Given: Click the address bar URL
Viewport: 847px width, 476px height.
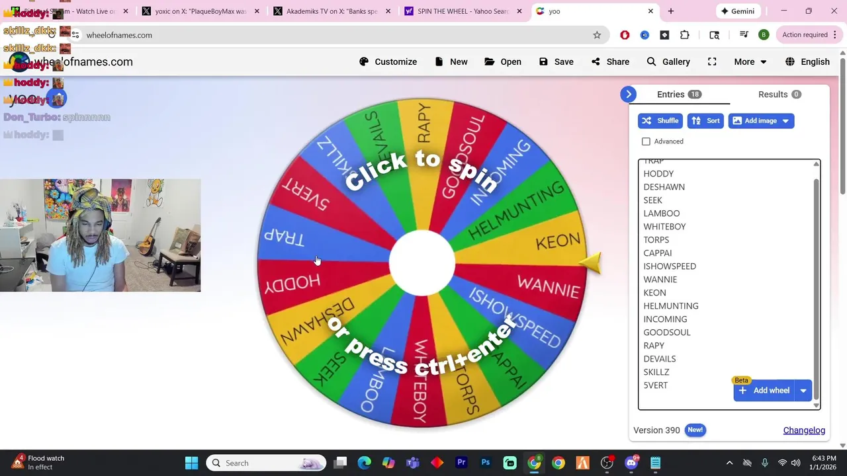Looking at the screenshot, I should 119,35.
